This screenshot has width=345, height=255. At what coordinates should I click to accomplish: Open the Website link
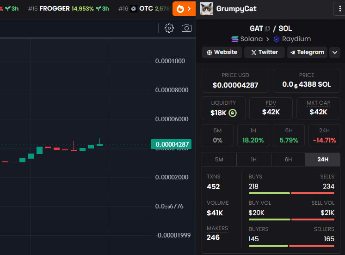pos(222,52)
